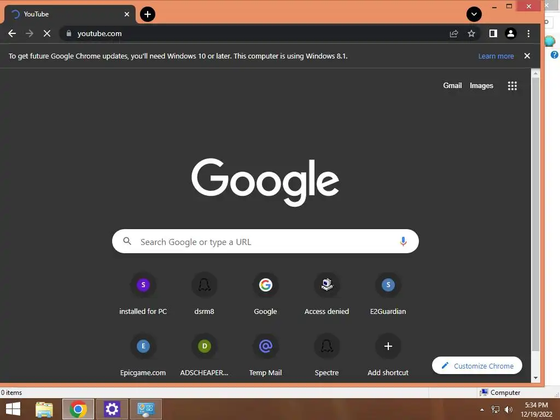The image size is (560, 420).
Task: Share this page icon in address bar
Action: [454, 33]
